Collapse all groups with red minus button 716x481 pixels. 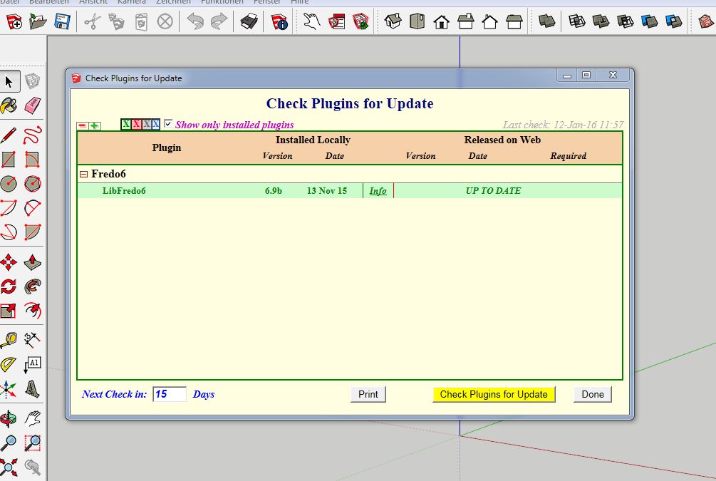pos(82,126)
